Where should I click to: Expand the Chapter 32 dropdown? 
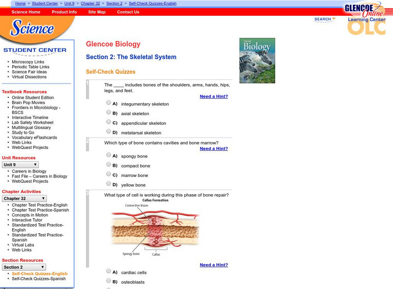[24, 199]
